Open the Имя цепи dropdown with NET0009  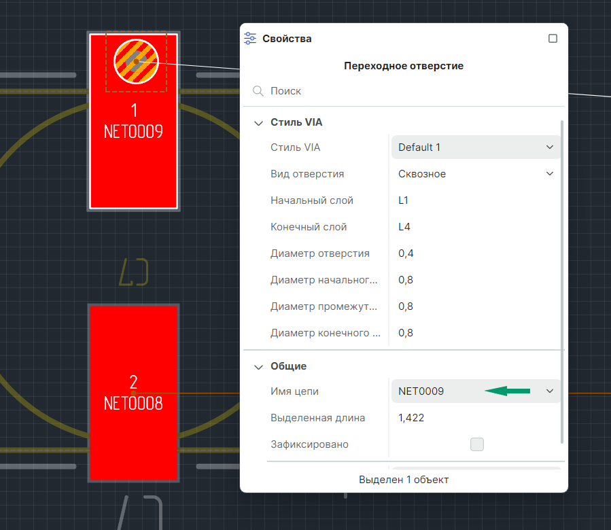[476, 391]
